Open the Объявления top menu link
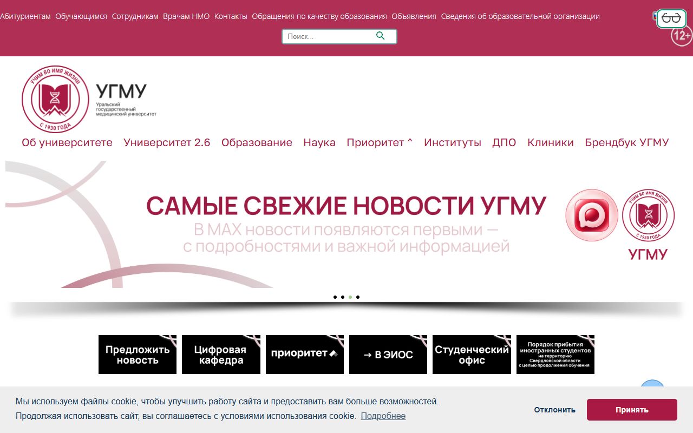The image size is (693, 433). 414,16
